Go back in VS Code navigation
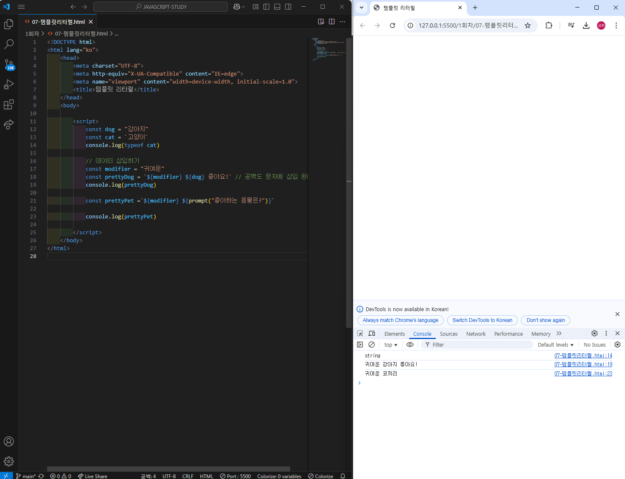Viewport: 625px width, 479px height. [73, 7]
